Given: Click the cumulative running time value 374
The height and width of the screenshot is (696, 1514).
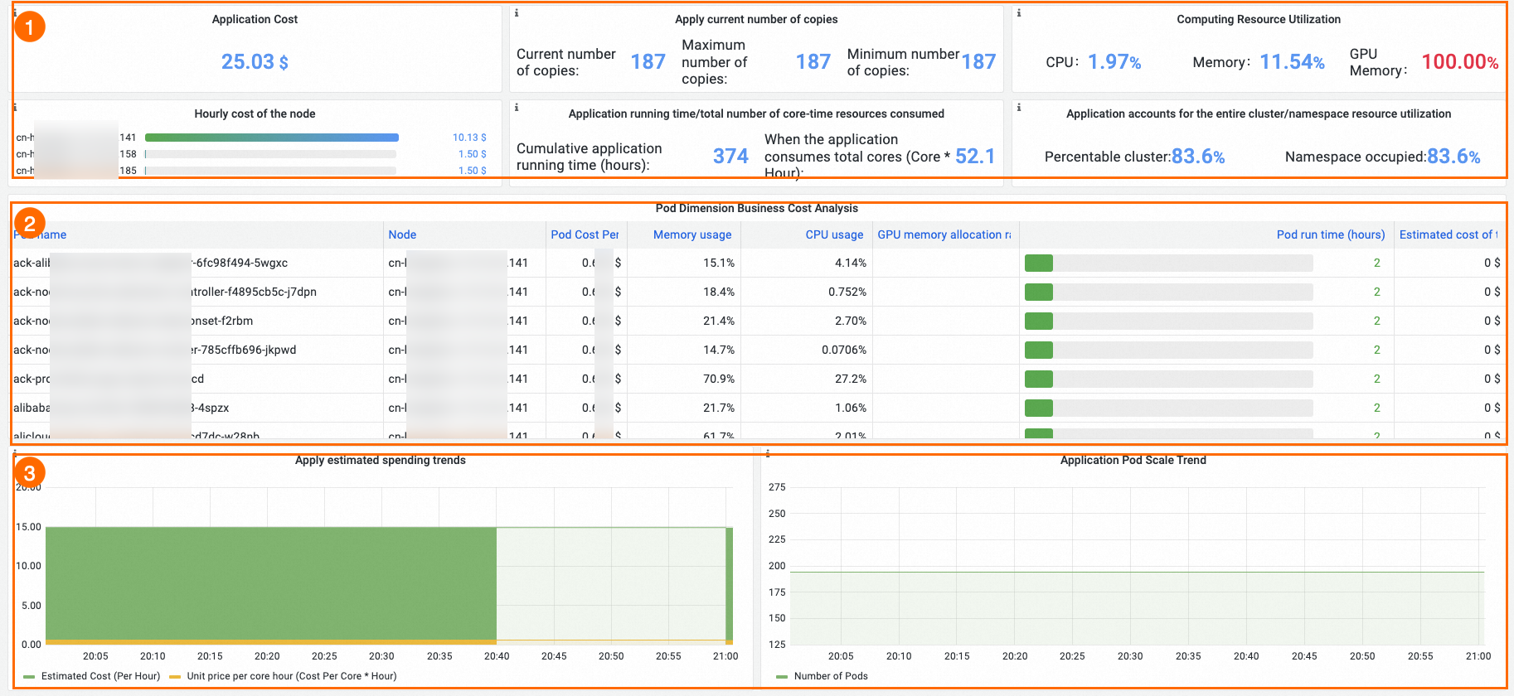Looking at the screenshot, I should click(730, 157).
